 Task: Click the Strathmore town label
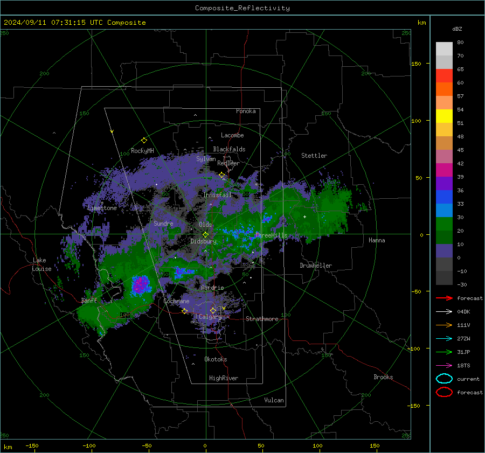[262, 319]
